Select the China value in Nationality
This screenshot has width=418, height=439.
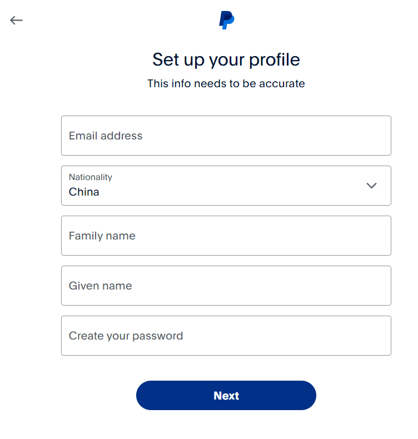[84, 192]
